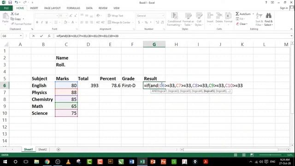This screenshot has height=166, width=295.
Task: Click the zoom slider in status bar
Action: point(270,155)
